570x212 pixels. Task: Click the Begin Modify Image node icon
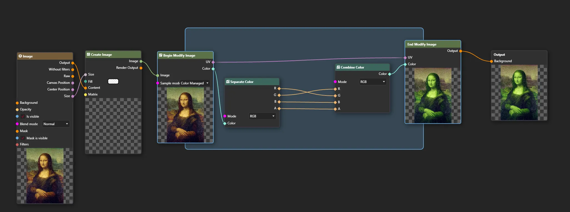point(161,55)
